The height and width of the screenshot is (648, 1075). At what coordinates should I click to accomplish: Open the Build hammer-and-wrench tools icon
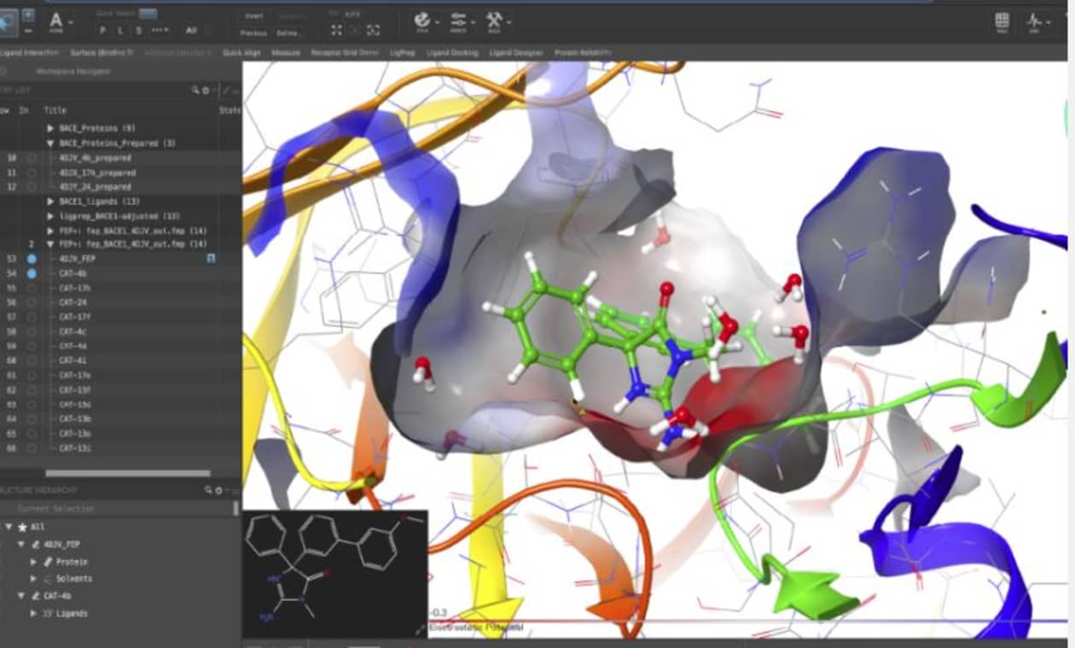pyautogui.click(x=494, y=20)
